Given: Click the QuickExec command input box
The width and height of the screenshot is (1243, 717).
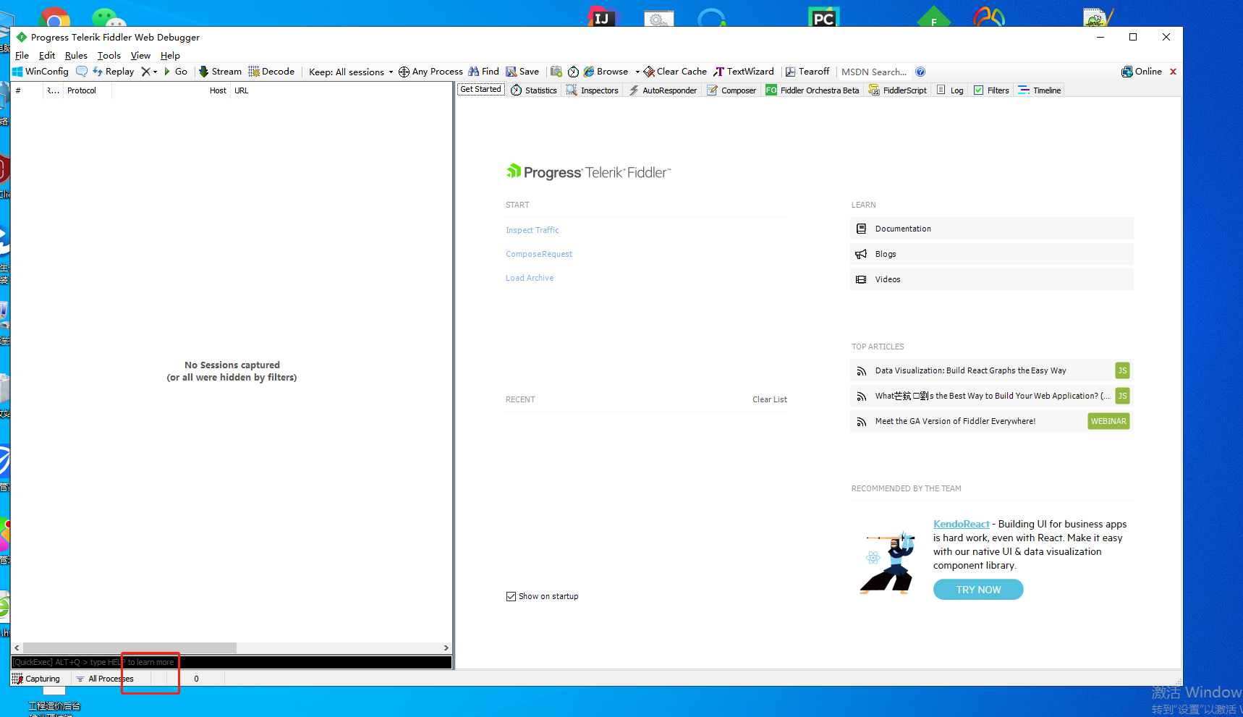Looking at the screenshot, I should pyautogui.click(x=232, y=662).
